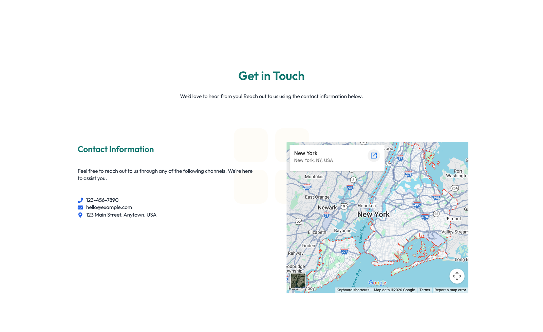Click the I-87 interstate shield on the map
This screenshot has height=332, width=543.
pyautogui.click(x=400, y=158)
